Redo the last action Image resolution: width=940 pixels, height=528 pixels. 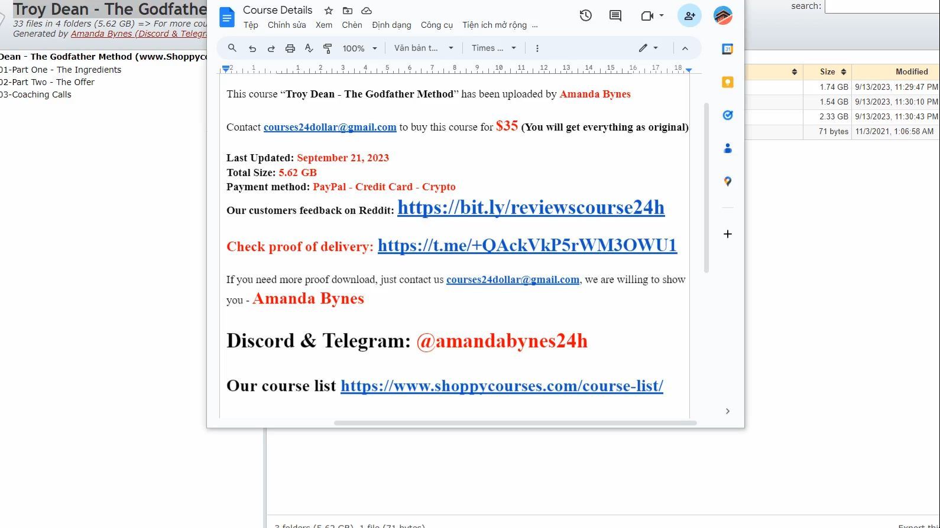[x=271, y=48]
